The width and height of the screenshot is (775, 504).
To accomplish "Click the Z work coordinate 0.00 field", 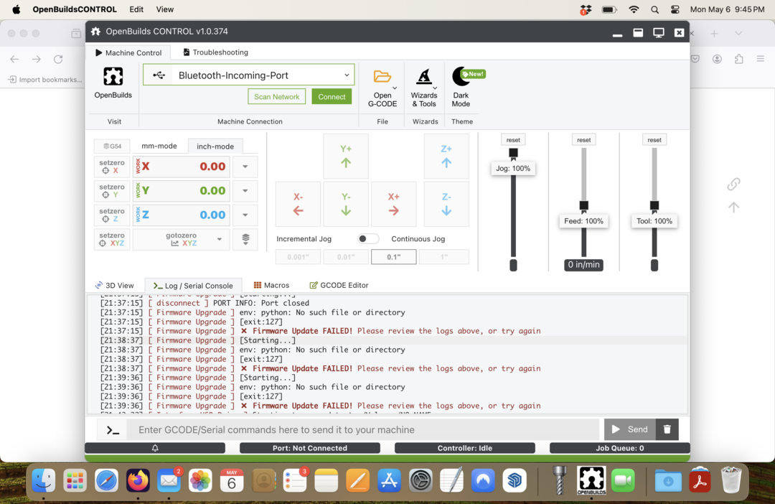I will pyautogui.click(x=182, y=215).
